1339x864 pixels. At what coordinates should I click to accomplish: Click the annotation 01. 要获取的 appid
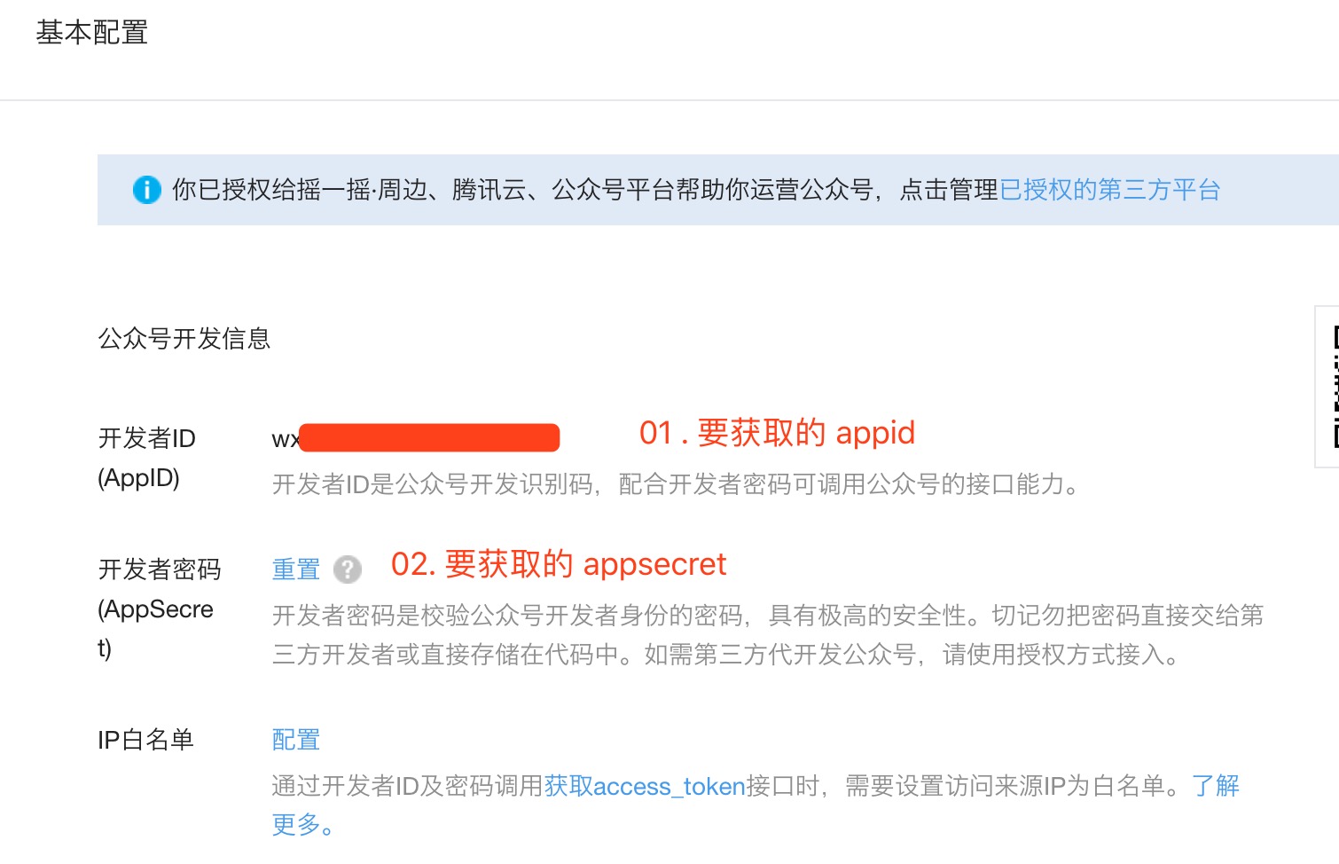point(778,433)
